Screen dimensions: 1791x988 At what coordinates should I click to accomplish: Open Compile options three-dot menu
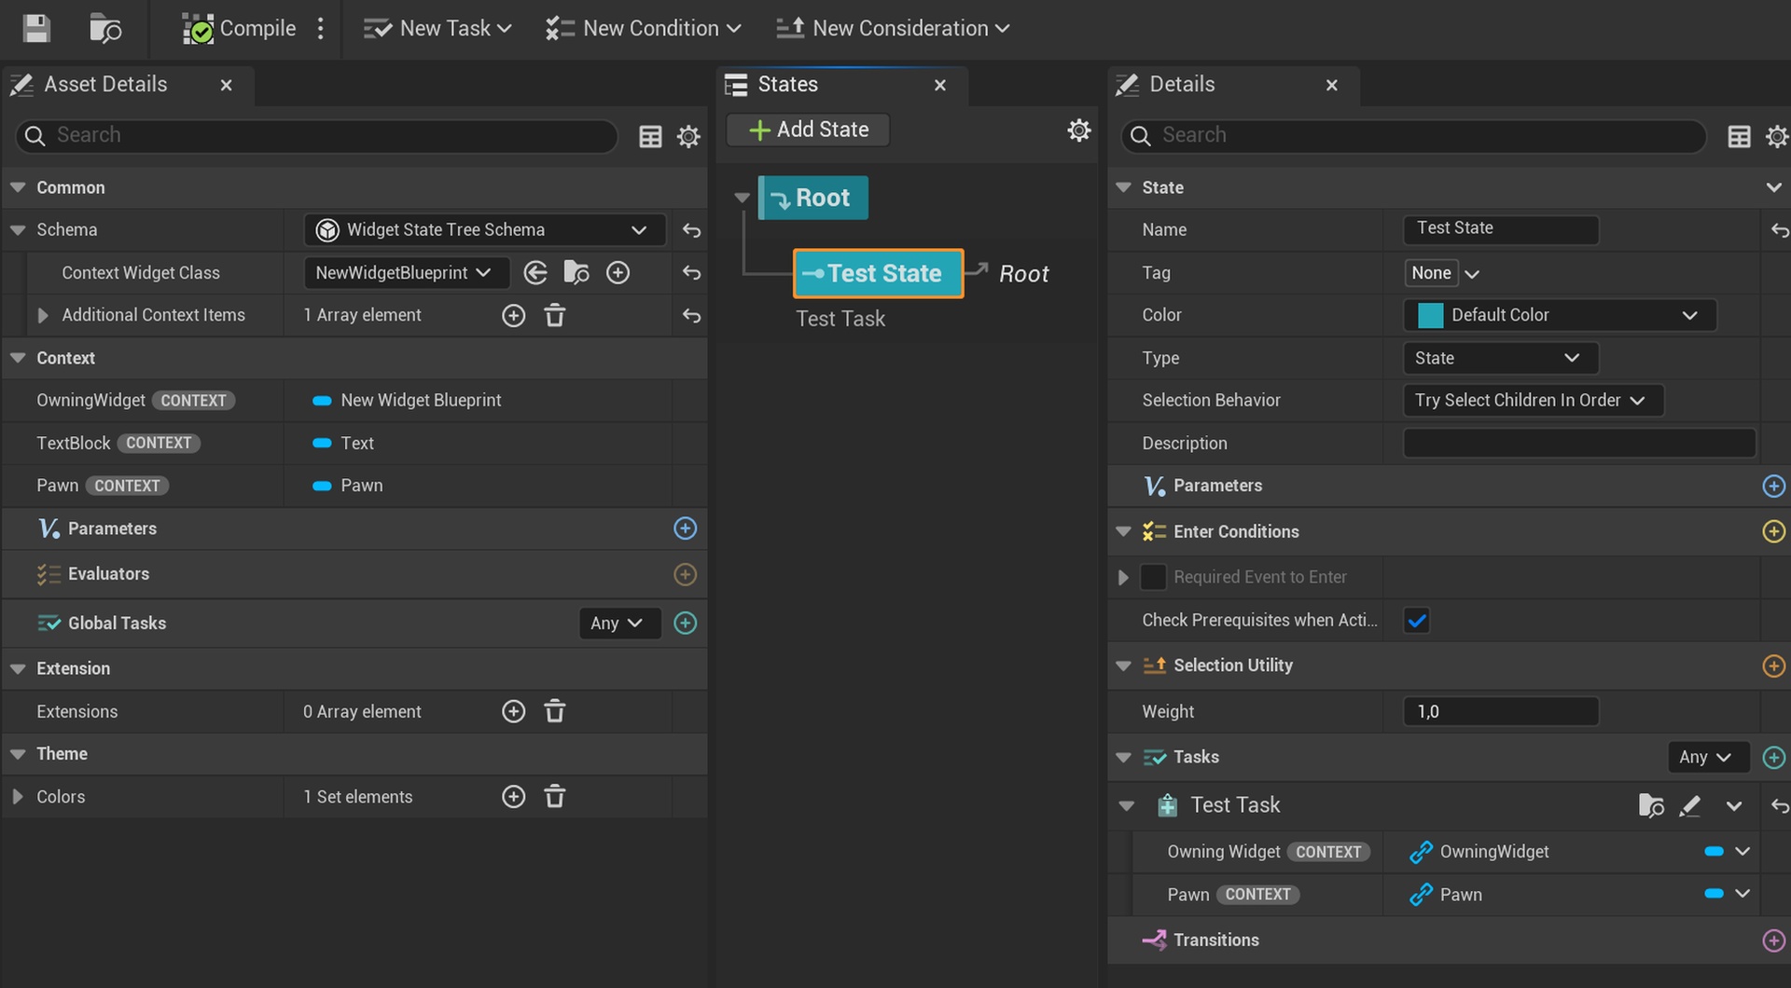320,29
